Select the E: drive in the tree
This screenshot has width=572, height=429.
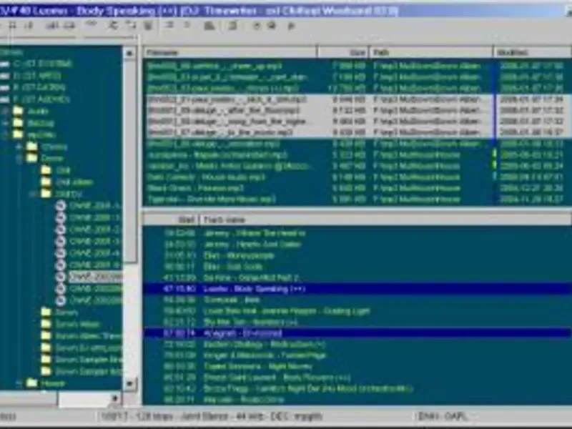[x=39, y=87]
